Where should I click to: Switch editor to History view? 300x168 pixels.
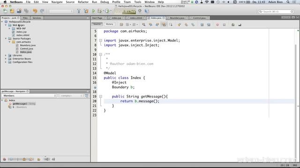tap(109, 24)
